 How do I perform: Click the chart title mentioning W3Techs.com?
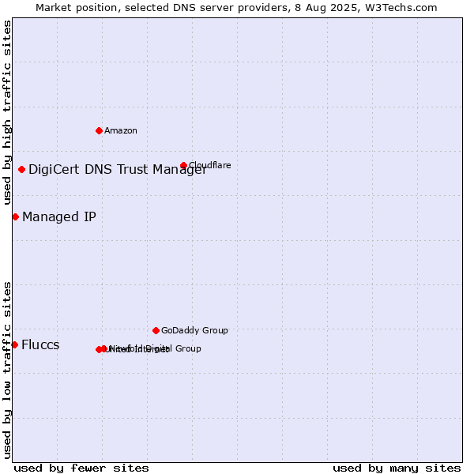(x=236, y=8)
